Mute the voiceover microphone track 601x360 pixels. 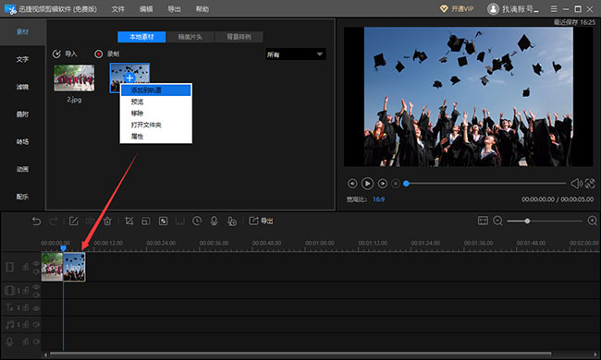(x=36, y=342)
